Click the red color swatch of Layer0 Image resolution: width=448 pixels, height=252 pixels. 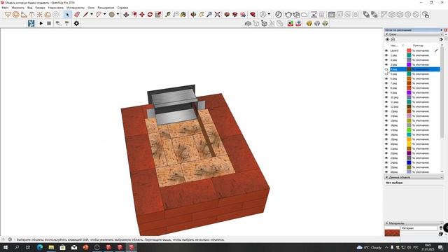[409, 50]
